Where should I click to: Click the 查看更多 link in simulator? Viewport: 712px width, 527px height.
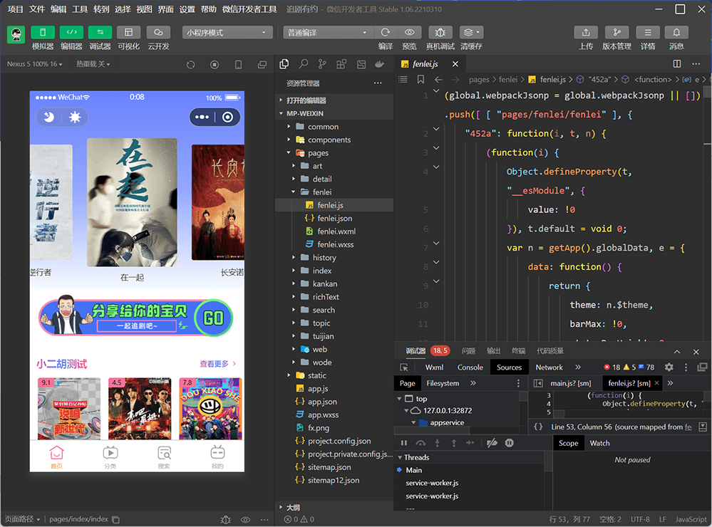217,364
